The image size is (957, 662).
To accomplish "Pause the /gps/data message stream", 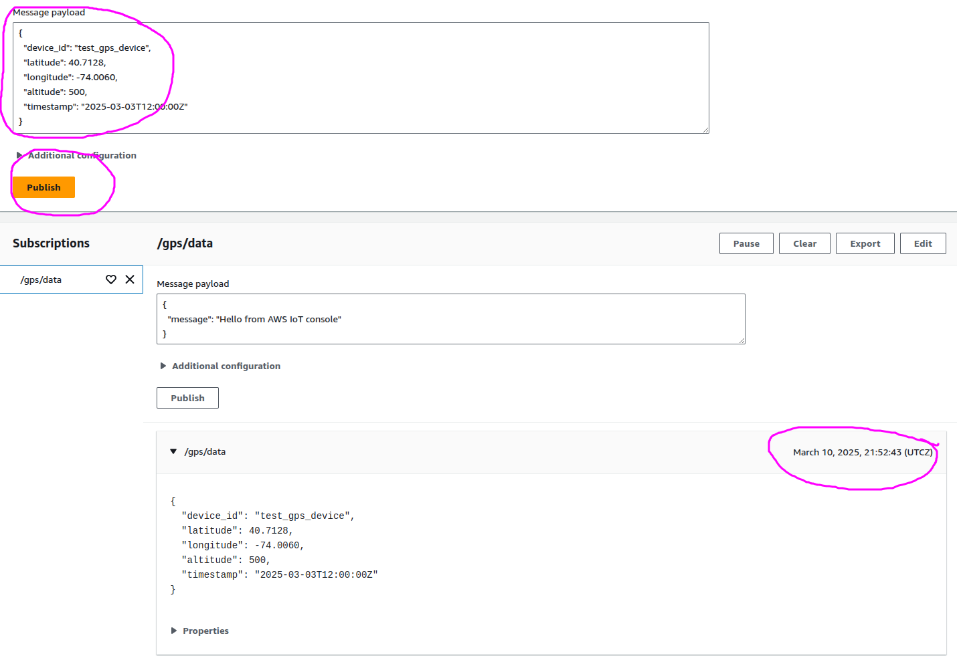I will tap(746, 243).
